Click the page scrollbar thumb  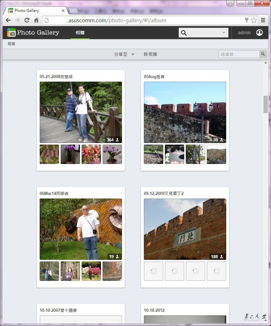265,104
